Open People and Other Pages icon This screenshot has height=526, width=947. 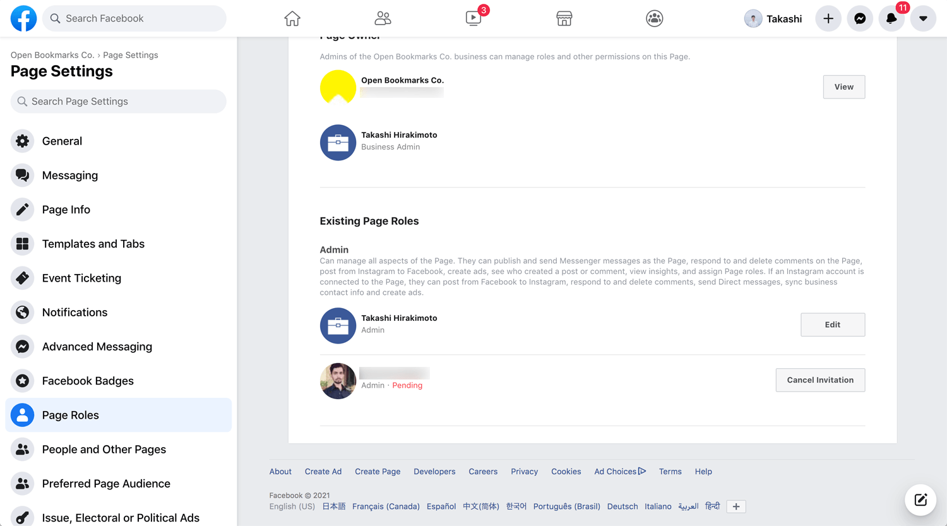(22, 449)
